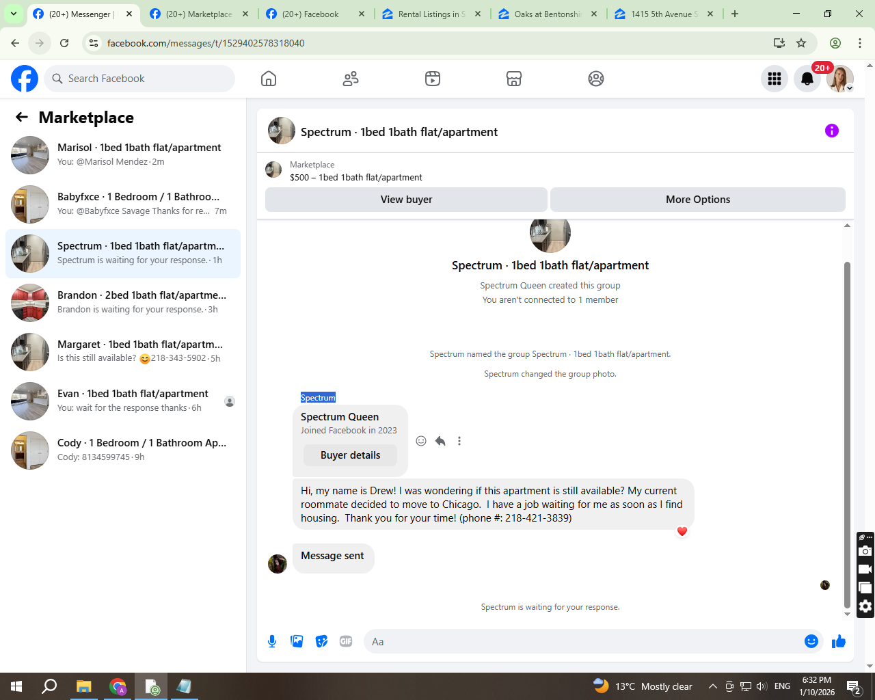Open Facebook Home icon

pyautogui.click(x=269, y=79)
